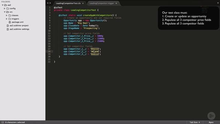Screen dimensions: 220x124
Task: Select the triggers folder label
Action: click(15, 19)
